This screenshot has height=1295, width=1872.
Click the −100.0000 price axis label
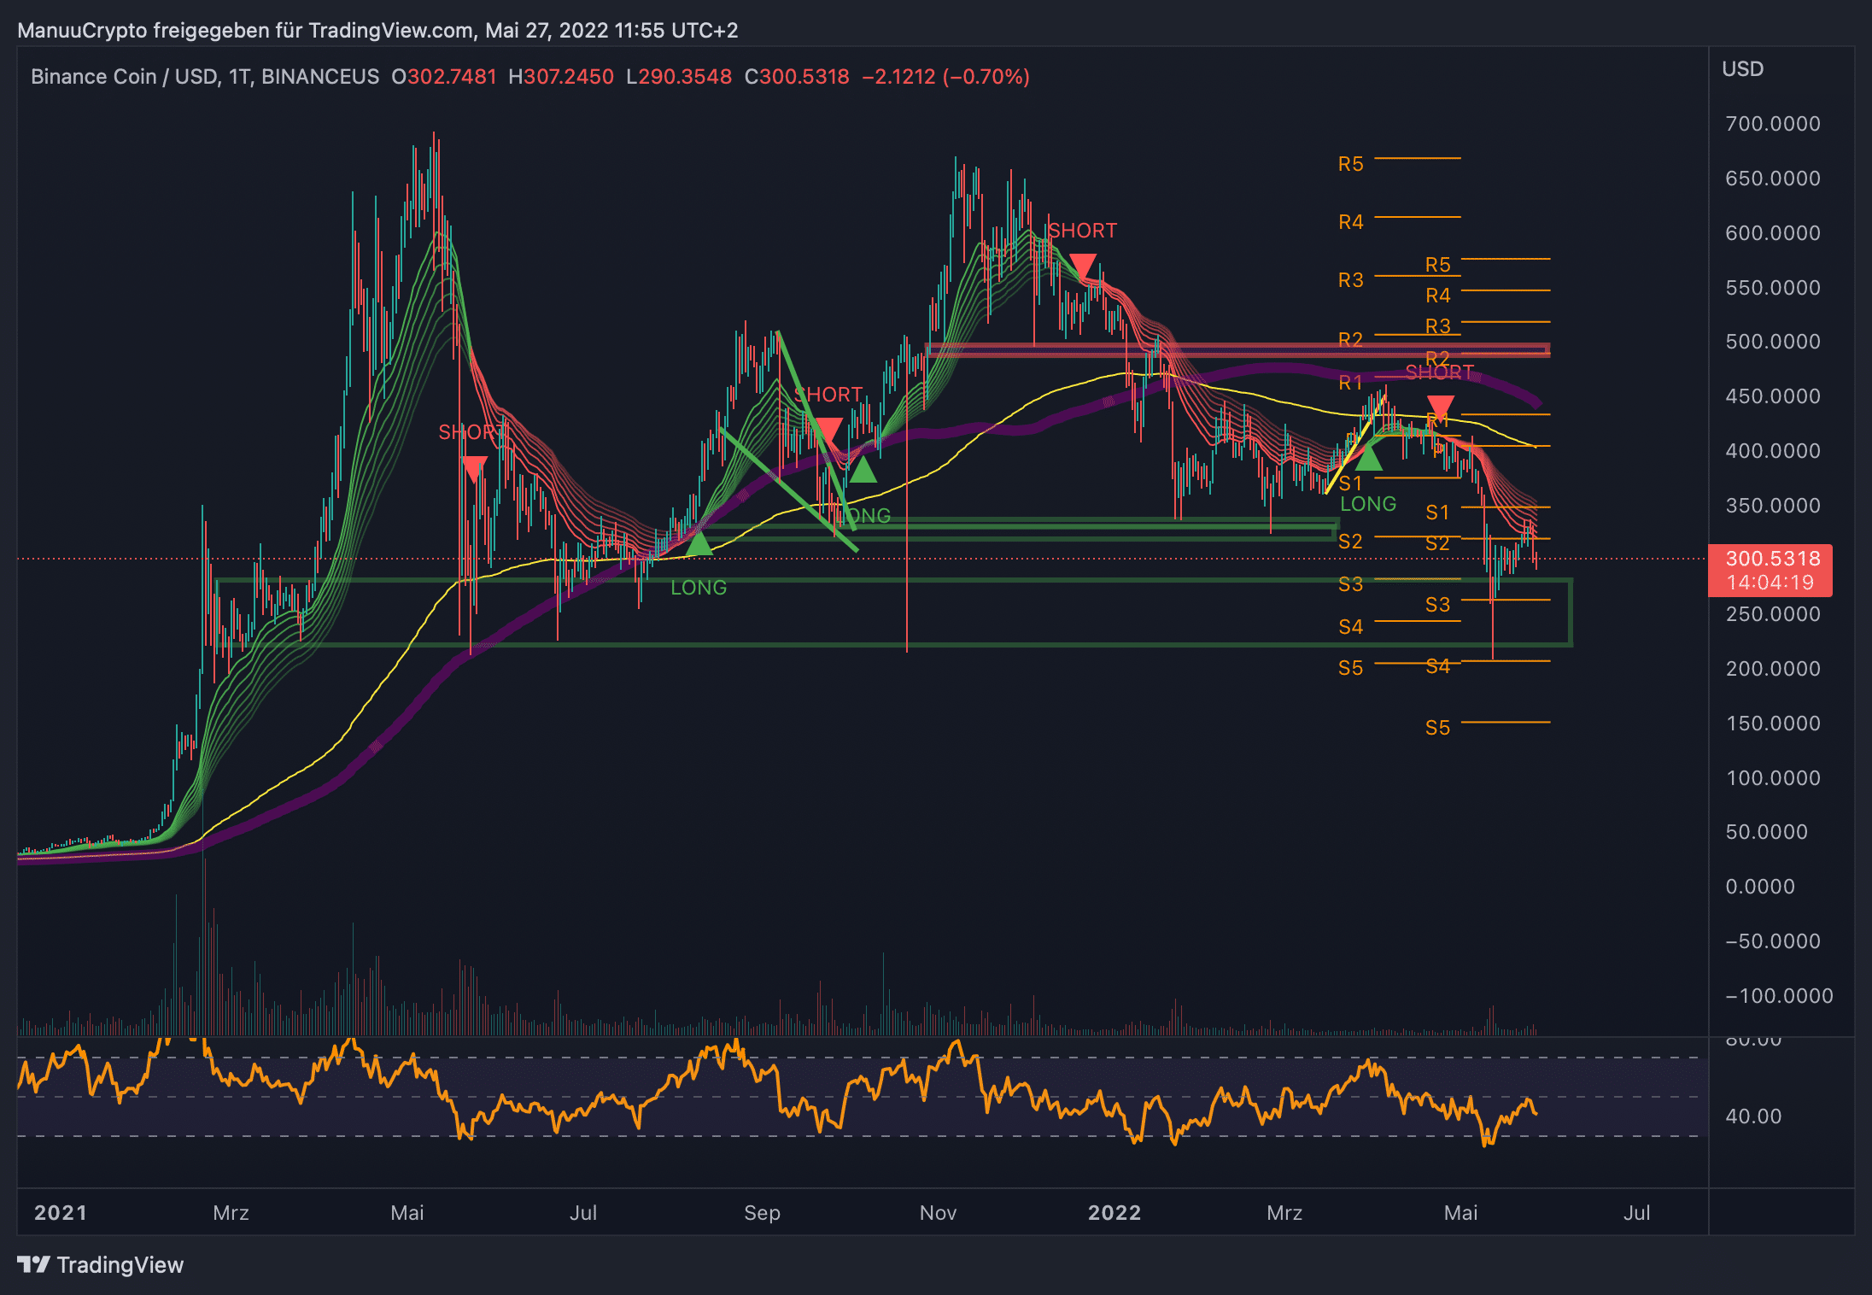(x=1779, y=996)
